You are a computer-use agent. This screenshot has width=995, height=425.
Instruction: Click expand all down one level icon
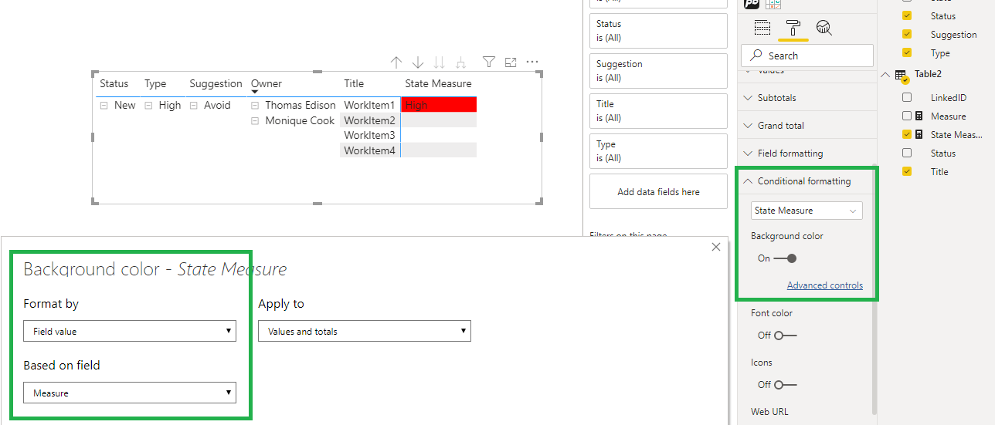(461, 62)
